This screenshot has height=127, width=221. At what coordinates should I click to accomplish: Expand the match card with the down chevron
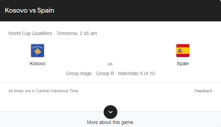pos(110,112)
